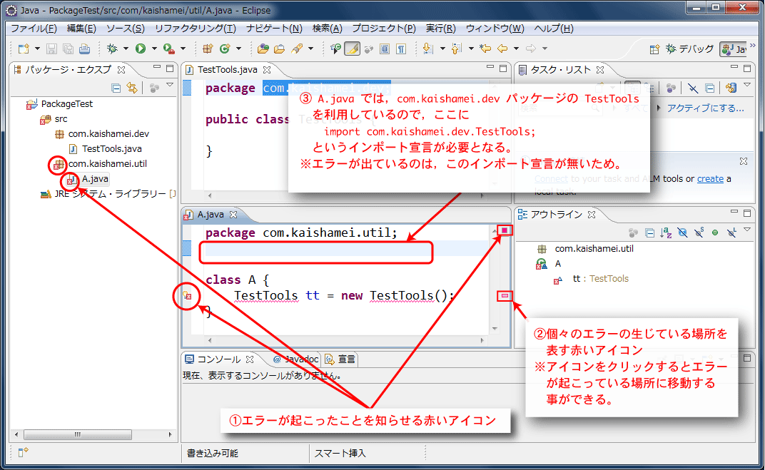
Task: Switch to the Javadoc tab
Action: [296, 359]
